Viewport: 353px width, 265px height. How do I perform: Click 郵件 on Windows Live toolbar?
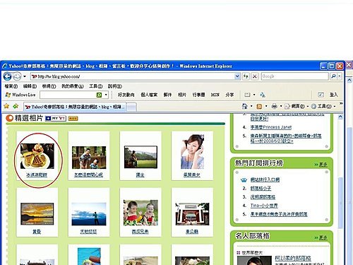pos(167,95)
